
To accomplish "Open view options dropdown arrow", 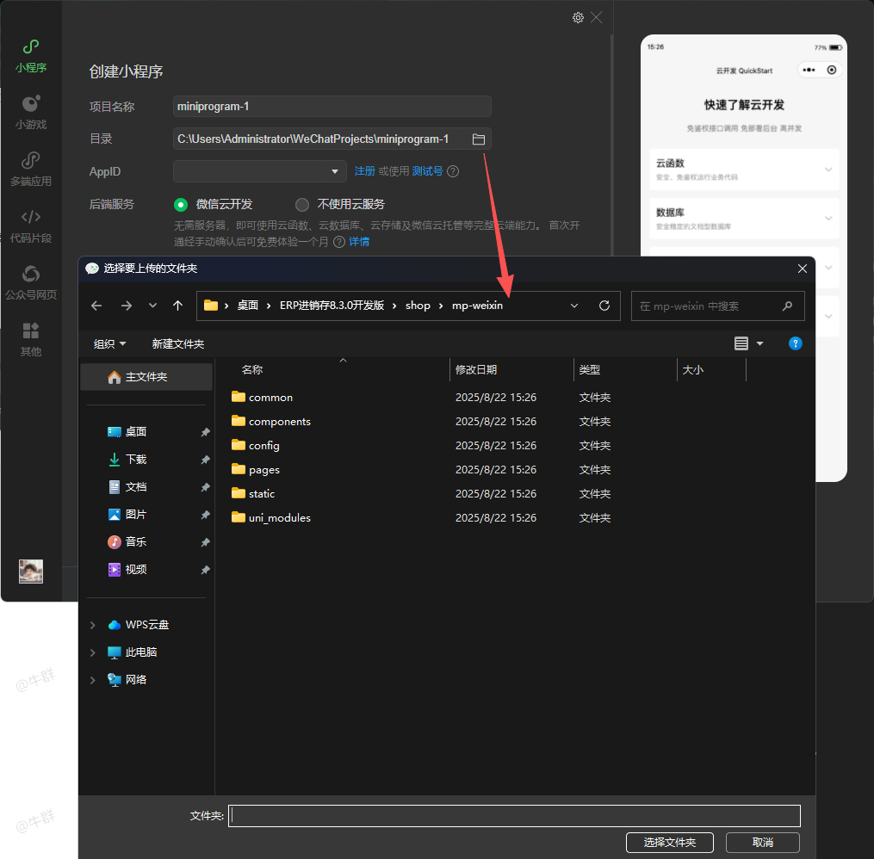I will [x=759, y=343].
